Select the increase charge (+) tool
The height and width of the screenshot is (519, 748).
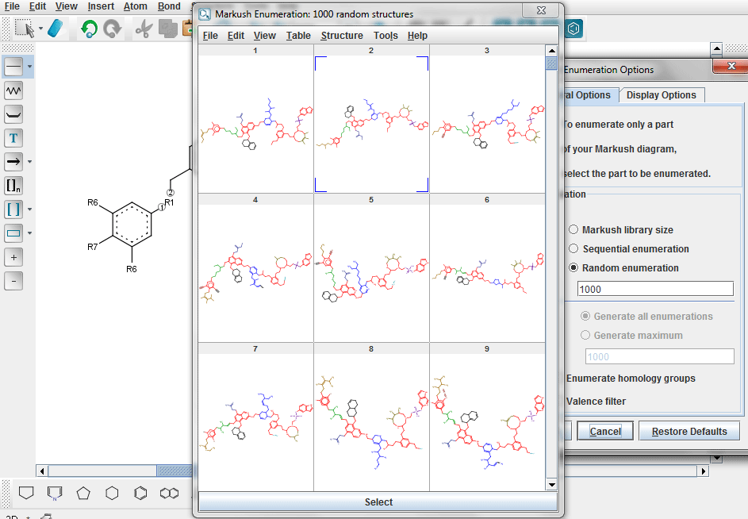click(13, 256)
